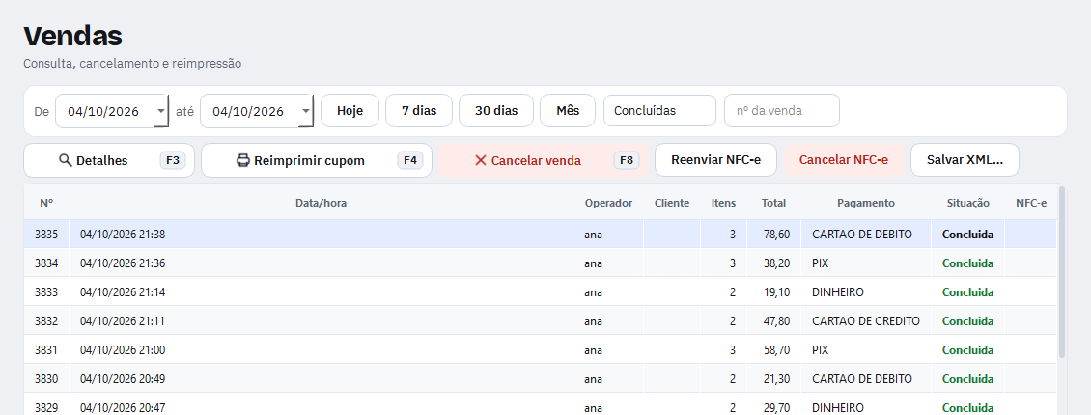Open the até end date dropdown arrow
This screenshot has height=415, width=1091.
(x=305, y=111)
